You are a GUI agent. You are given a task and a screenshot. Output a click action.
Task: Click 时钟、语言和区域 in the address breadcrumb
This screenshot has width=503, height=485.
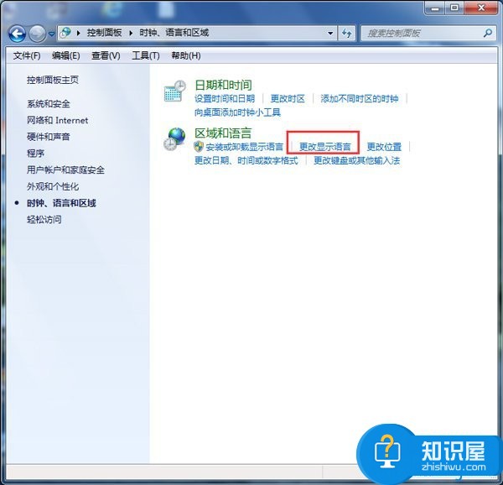click(174, 33)
